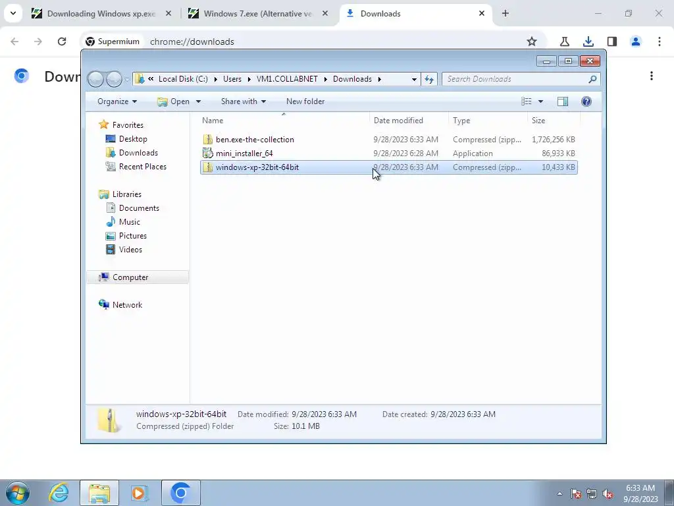
Task: Click the muted volume tray icon
Action: coord(608,493)
